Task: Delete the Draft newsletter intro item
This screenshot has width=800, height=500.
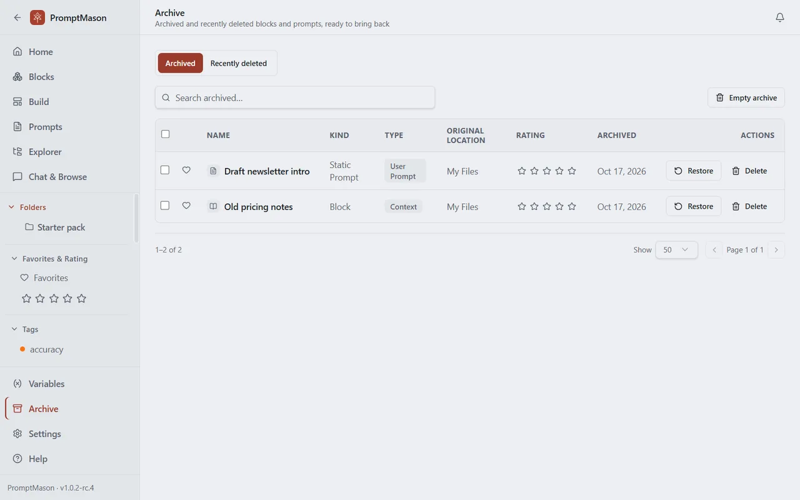Action: (x=749, y=171)
